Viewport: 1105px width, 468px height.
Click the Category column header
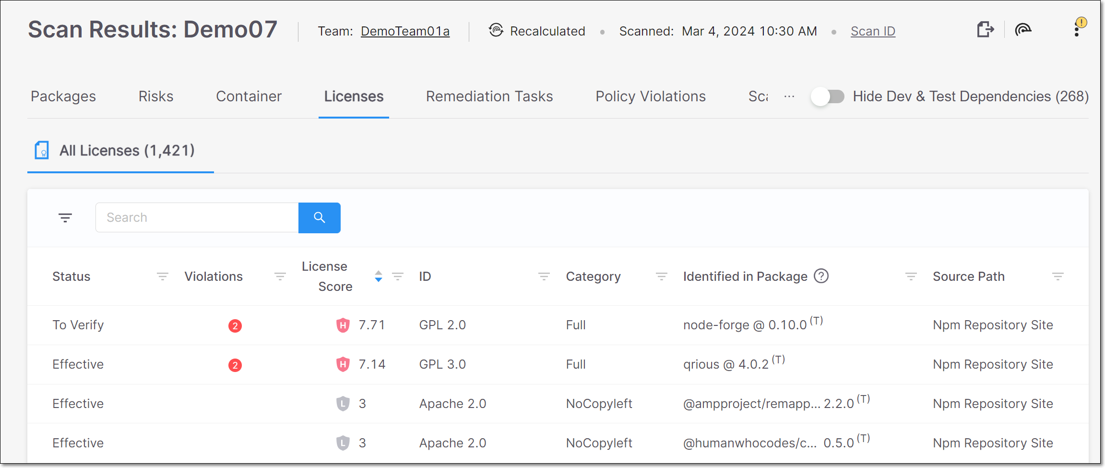(594, 276)
